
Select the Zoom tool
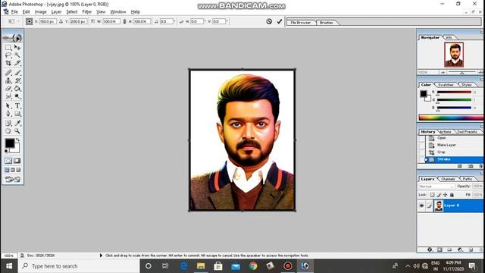tap(17, 131)
